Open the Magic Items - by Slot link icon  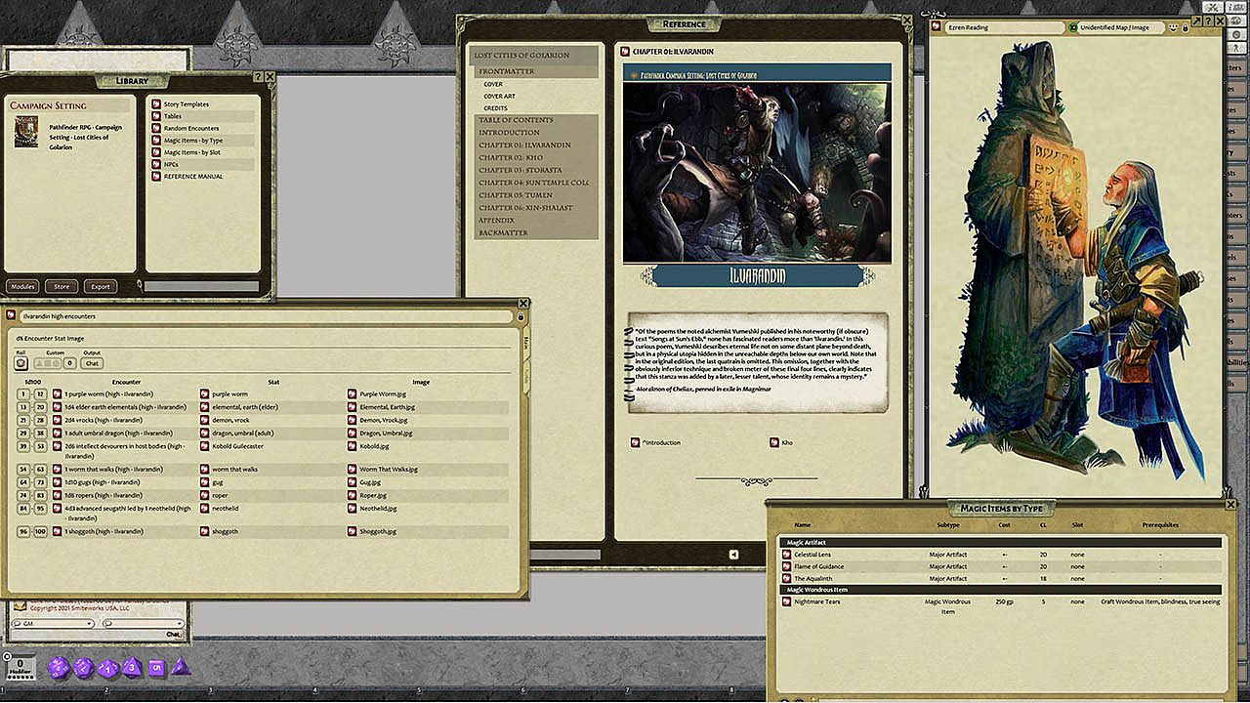155,152
